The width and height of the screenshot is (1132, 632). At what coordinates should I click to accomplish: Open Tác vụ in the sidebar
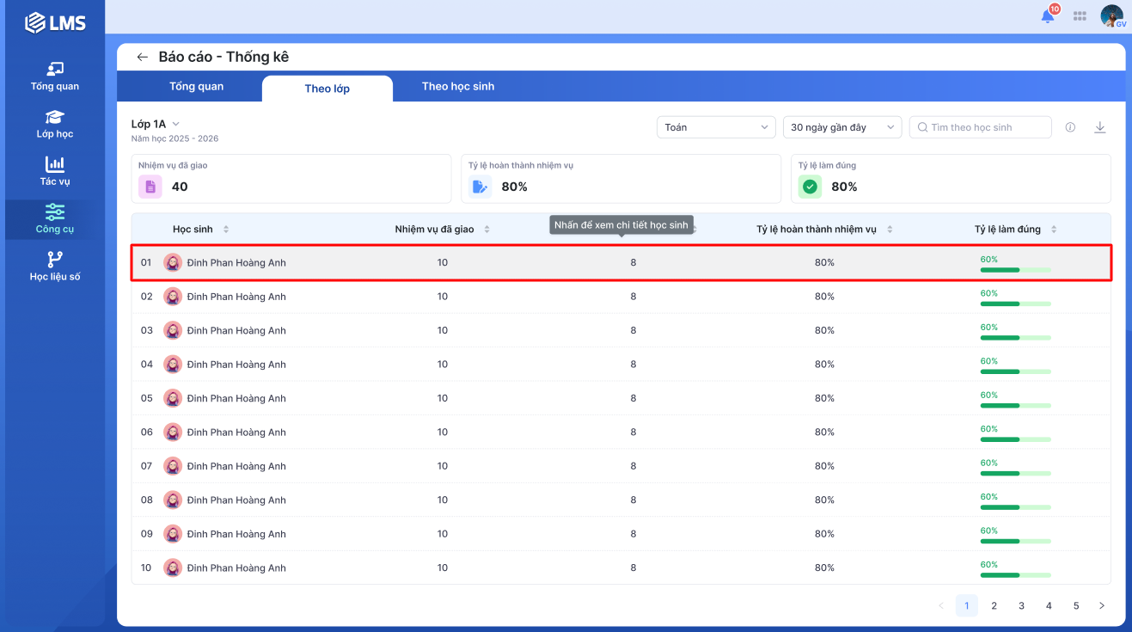55,171
